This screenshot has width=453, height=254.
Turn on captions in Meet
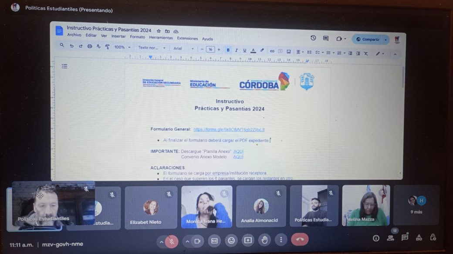click(x=214, y=241)
